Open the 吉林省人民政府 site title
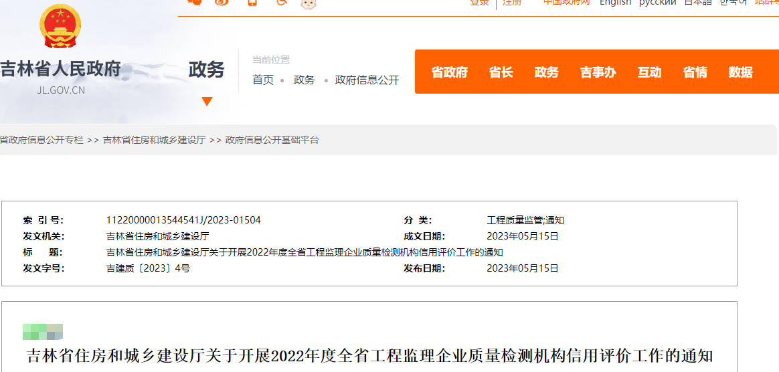This screenshot has width=779, height=372. click(x=61, y=70)
